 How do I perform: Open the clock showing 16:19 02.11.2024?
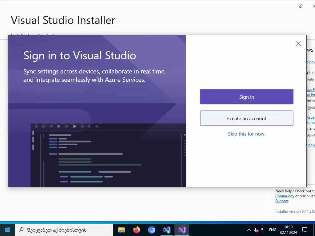(289, 230)
